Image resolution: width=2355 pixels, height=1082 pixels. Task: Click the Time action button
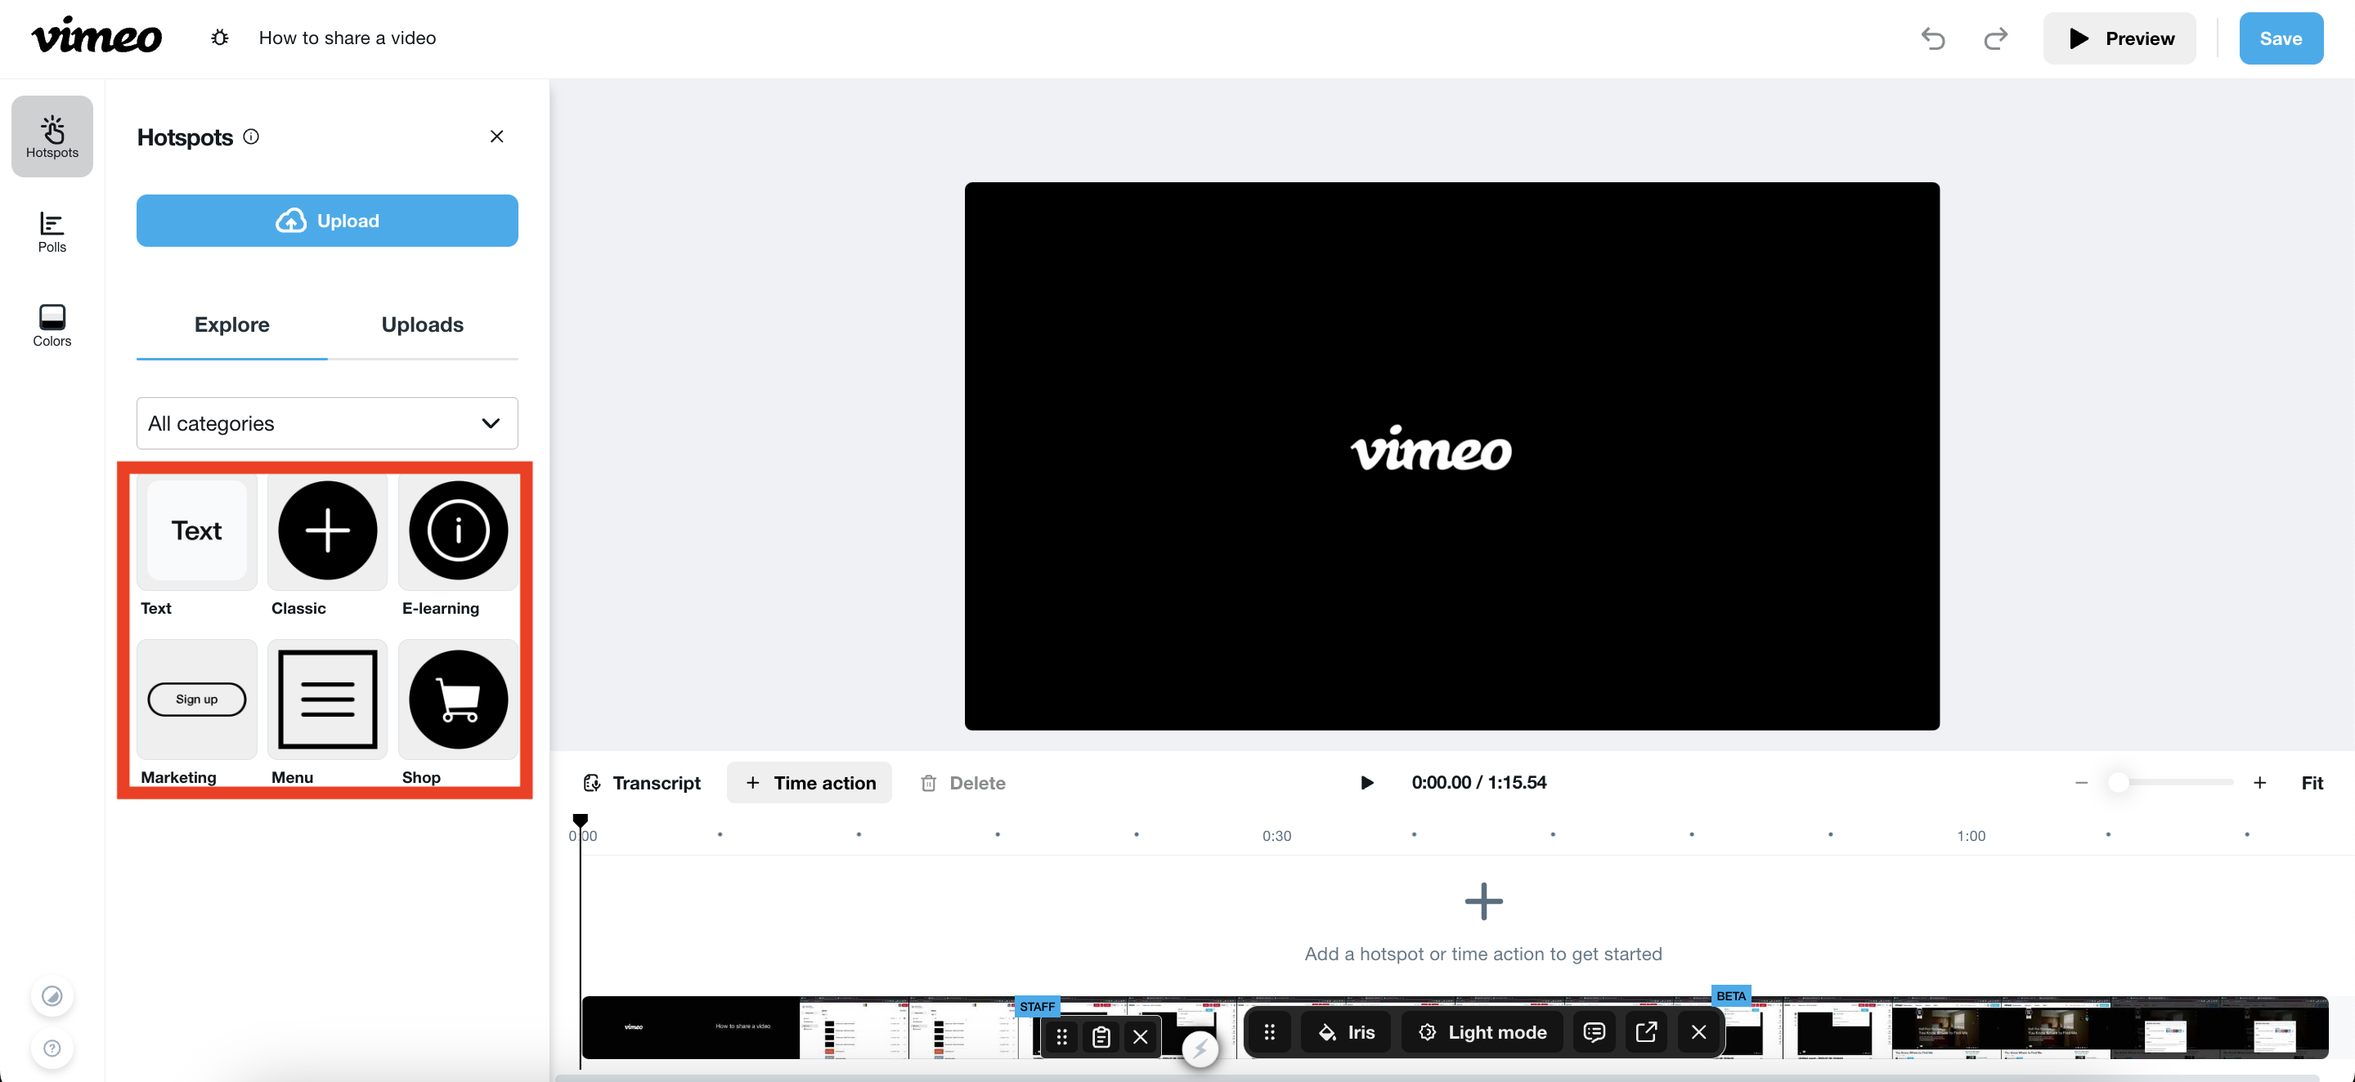click(813, 782)
